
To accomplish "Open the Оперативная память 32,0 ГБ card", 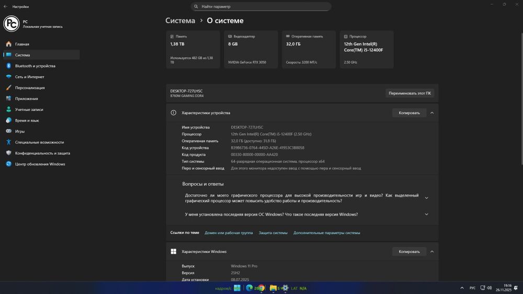I will 309,50.
